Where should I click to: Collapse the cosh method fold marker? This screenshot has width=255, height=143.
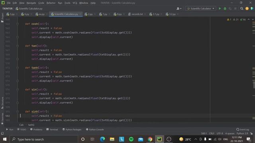click(x=18, y=24)
